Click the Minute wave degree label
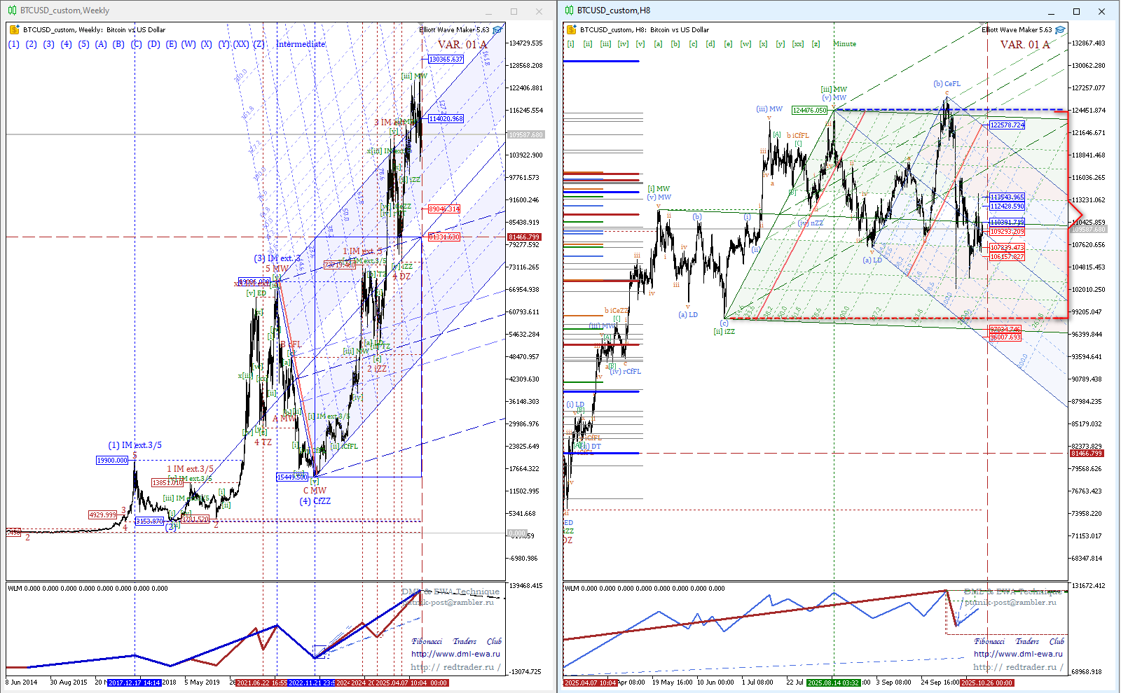The height and width of the screenshot is (693, 1121). tap(844, 43)
